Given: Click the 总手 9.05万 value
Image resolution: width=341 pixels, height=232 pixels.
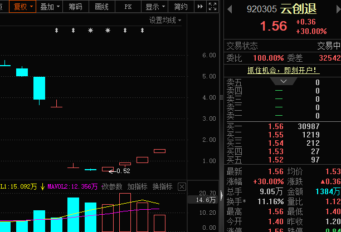Looking at the screenshot, I should coord(271,191).
